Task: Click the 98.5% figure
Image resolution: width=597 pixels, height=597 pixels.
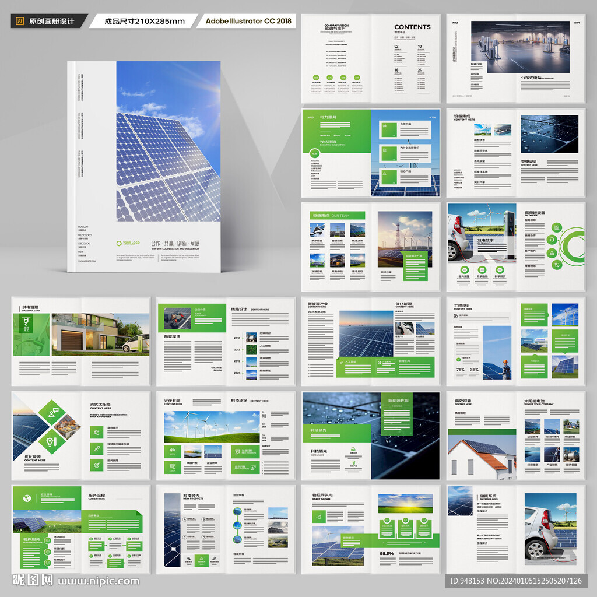Action: coord(387,553)
